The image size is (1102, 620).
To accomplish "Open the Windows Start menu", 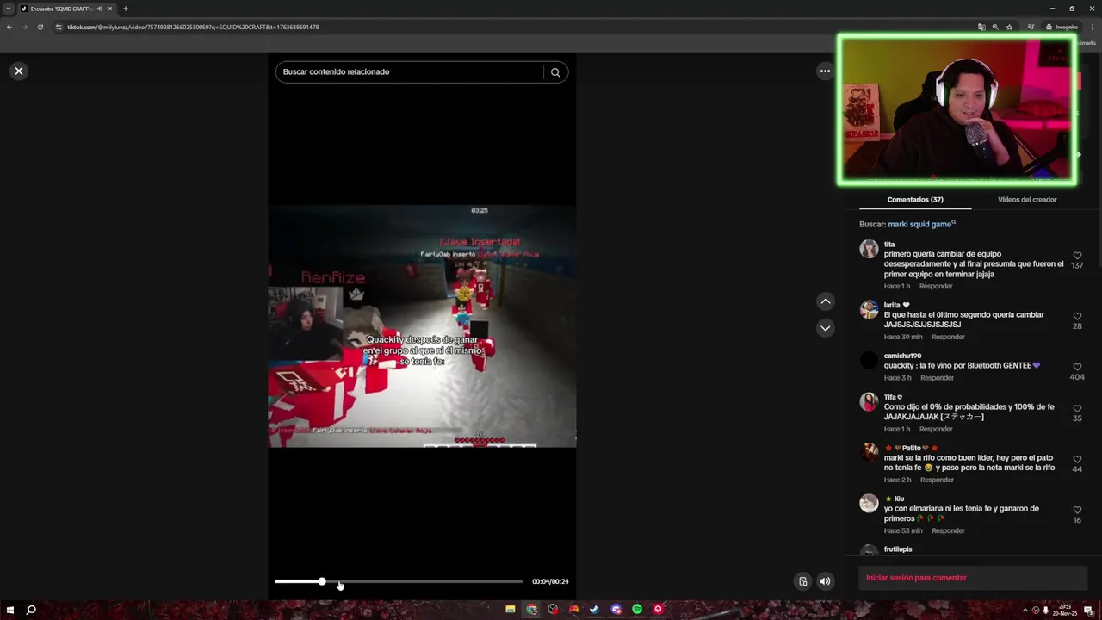I will click(9, 610).
